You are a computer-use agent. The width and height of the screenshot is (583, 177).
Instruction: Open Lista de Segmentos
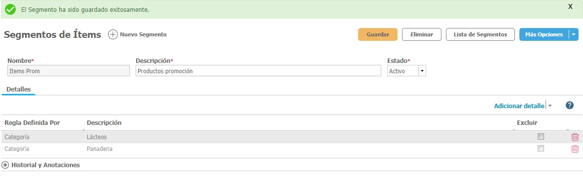(480, 34)
